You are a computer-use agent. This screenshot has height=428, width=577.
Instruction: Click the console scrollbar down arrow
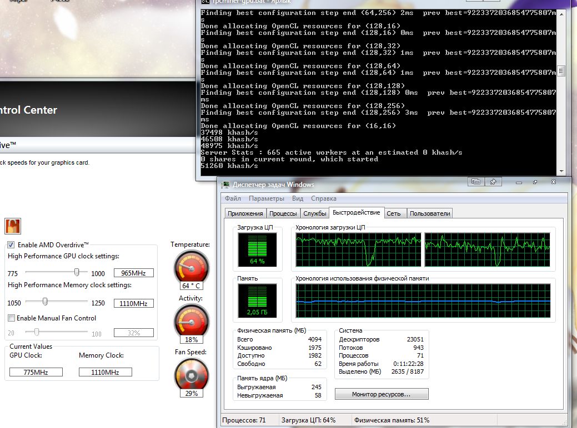click(561, 171)
